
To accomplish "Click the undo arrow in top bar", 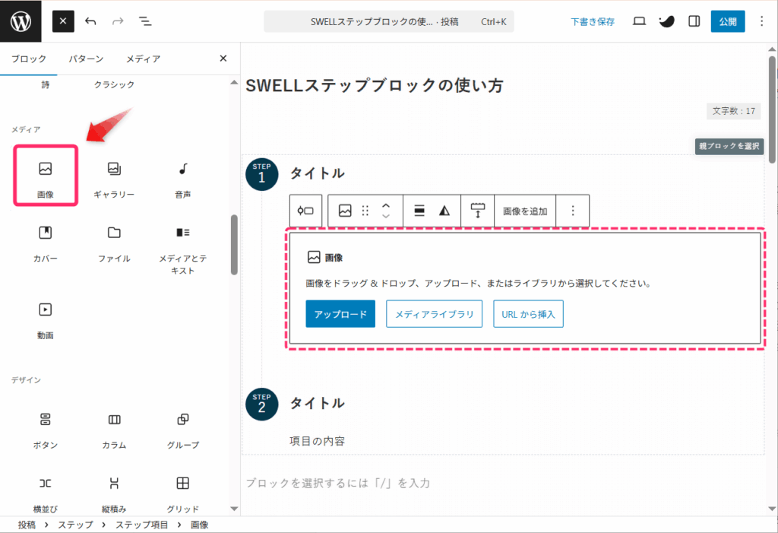I will [x=91, y=21].
